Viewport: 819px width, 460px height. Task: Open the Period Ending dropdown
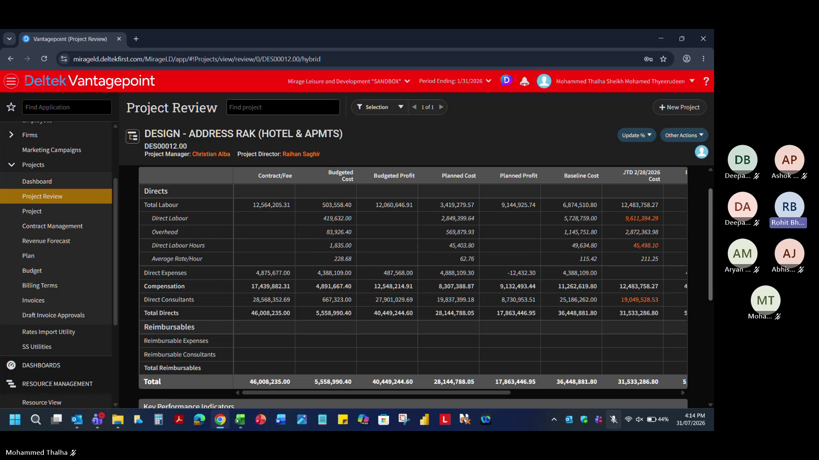(x=455, y=81)
